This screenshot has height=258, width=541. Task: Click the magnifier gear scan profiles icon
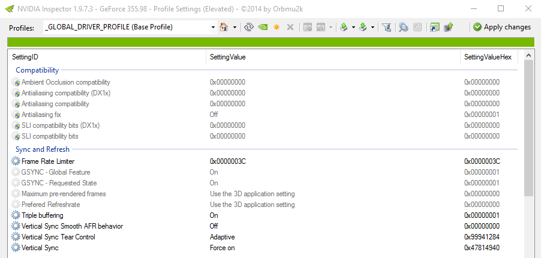tap(403, 27)
